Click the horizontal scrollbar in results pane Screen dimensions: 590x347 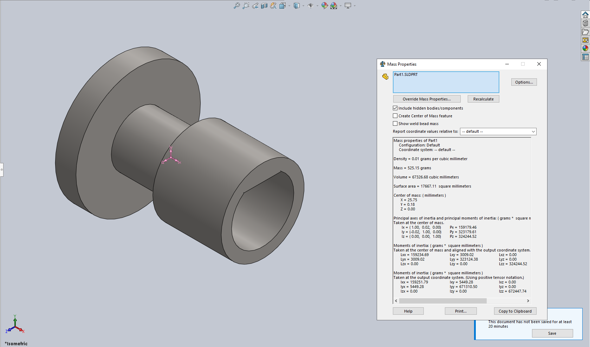coord(443,301)
